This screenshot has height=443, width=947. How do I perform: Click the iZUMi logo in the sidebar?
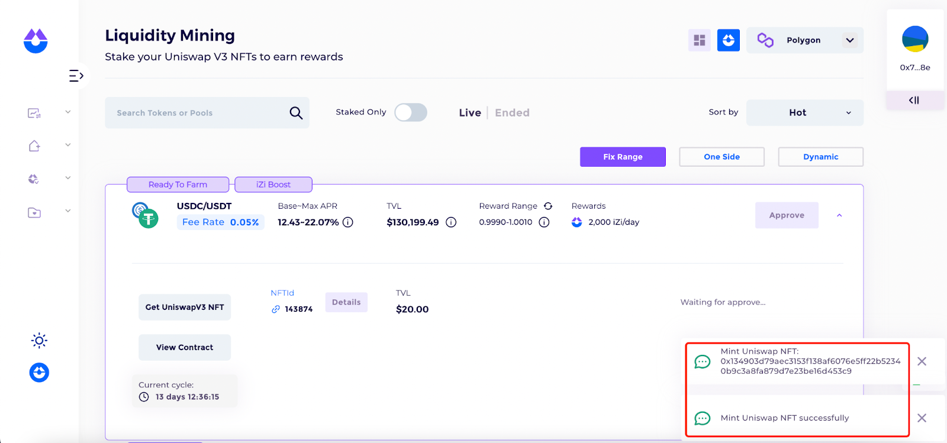36,41
